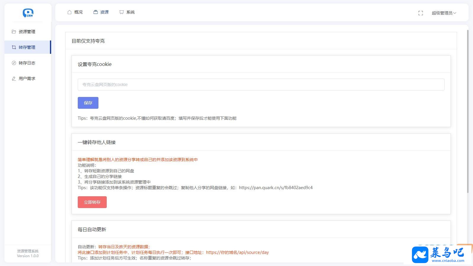The image size is (473, 266).
Task: Open 用户需求 in the sidebar
Action: [x=27, y=79]
